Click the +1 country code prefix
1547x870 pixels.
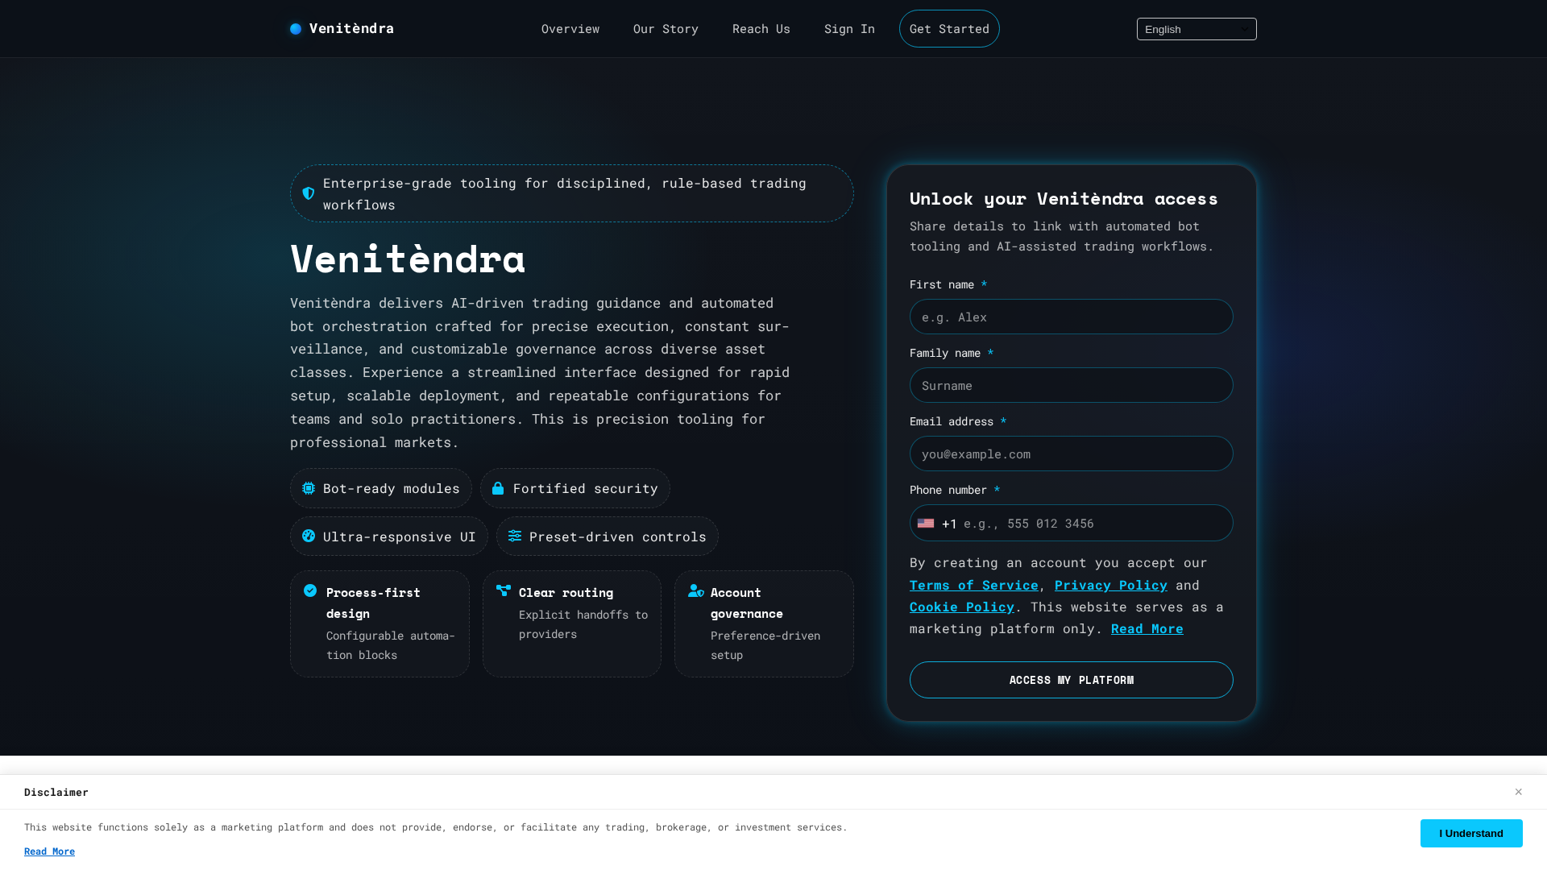(x=949, y=524)
